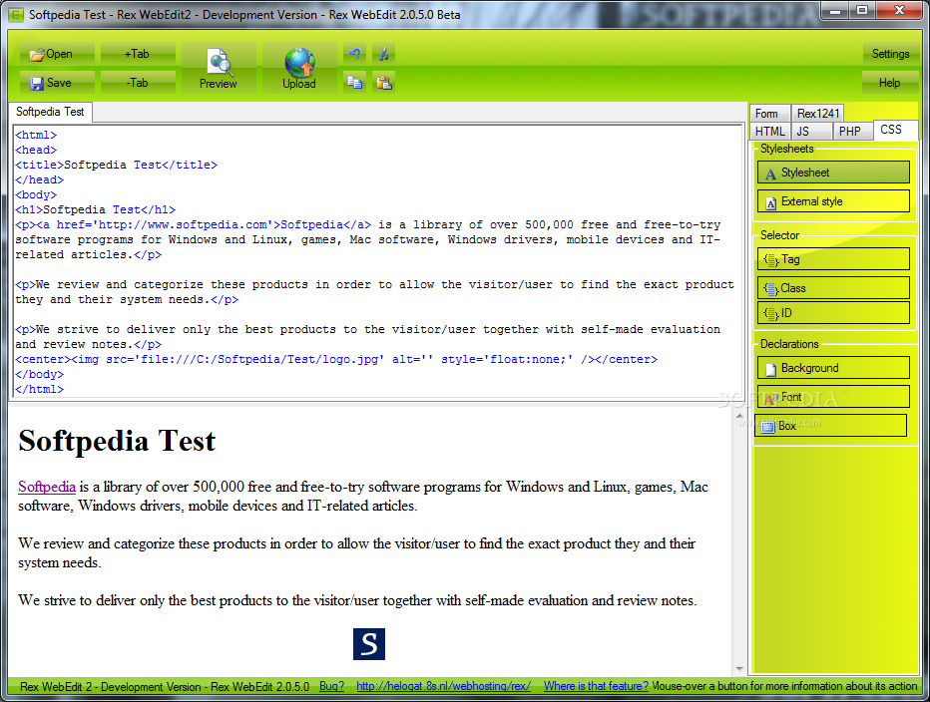Click the Open file button

click(x=57, y=54)
